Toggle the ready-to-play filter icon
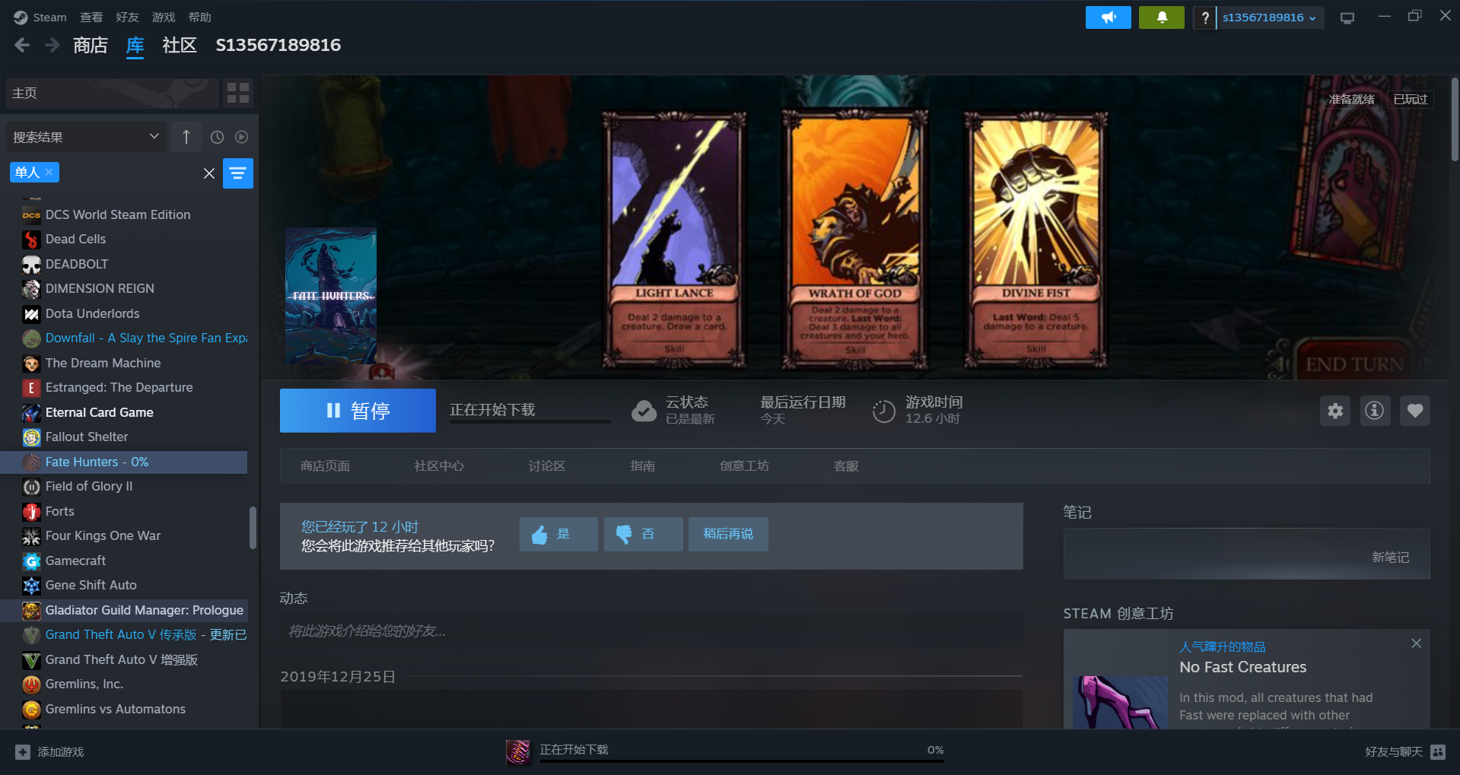The height and width of the screenshot is (775, 1460). pyautogui.click(x=241, y=137)
